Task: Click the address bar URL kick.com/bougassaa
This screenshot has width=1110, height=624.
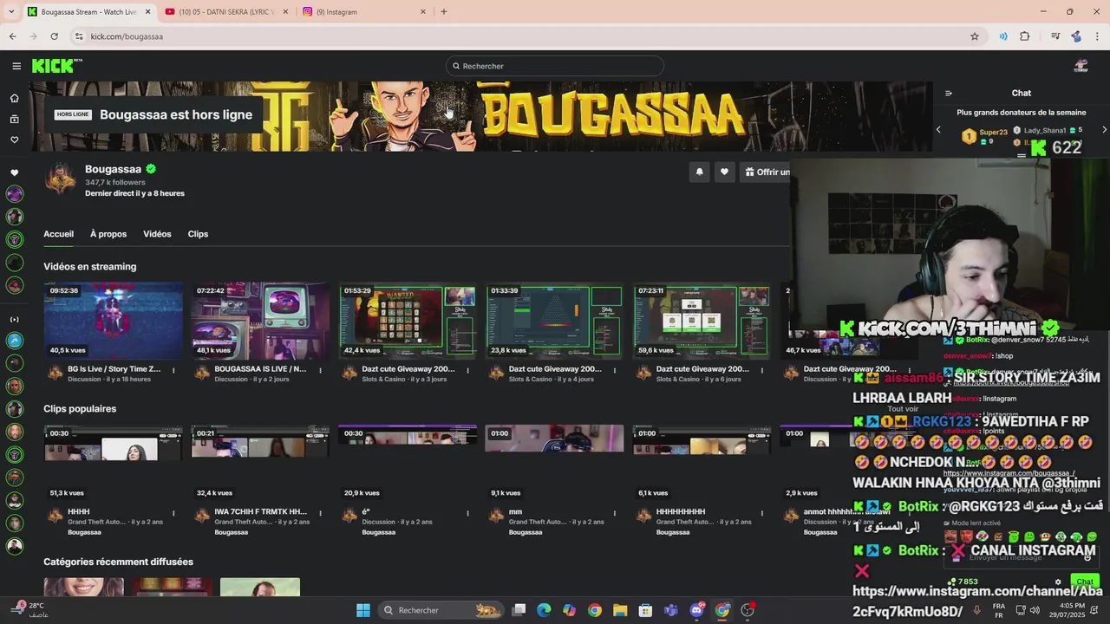Action: (x=127, y=36)
